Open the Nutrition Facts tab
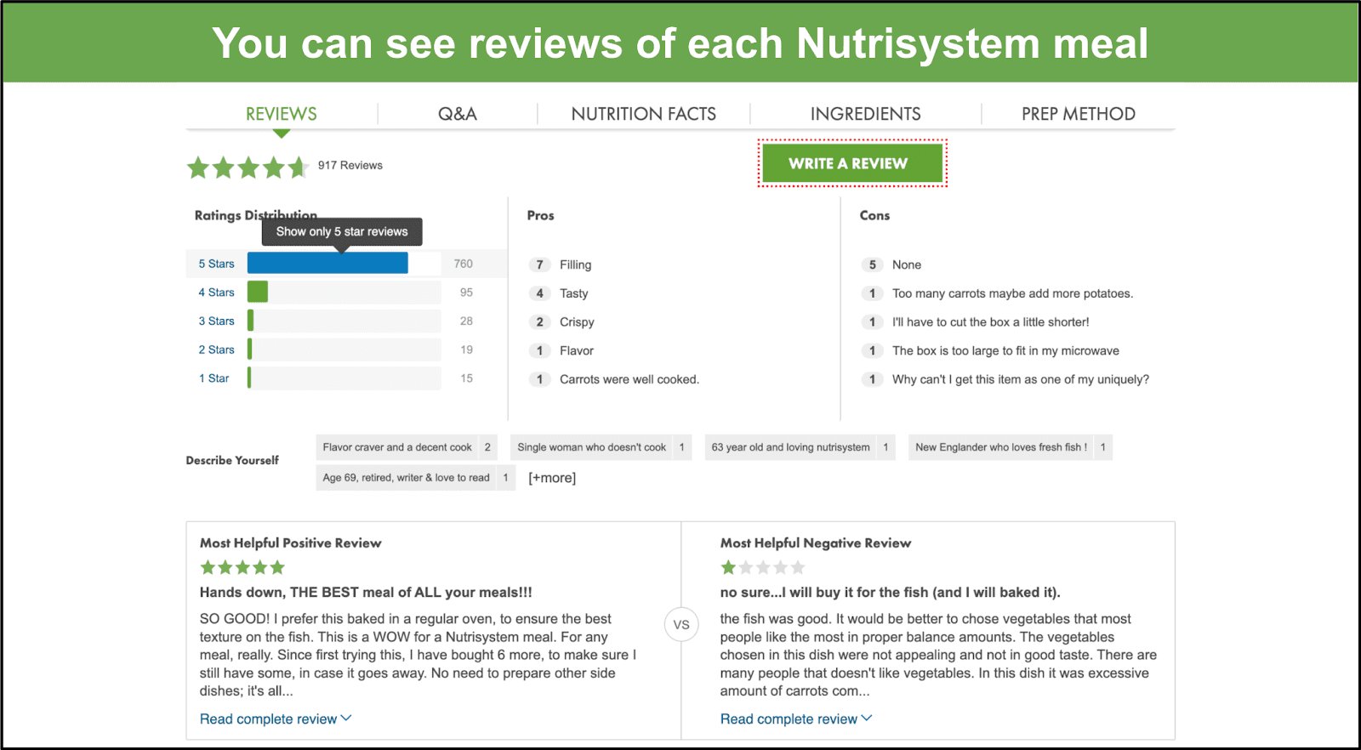This screenshot has width=1361, height=750. coord(644,114)
